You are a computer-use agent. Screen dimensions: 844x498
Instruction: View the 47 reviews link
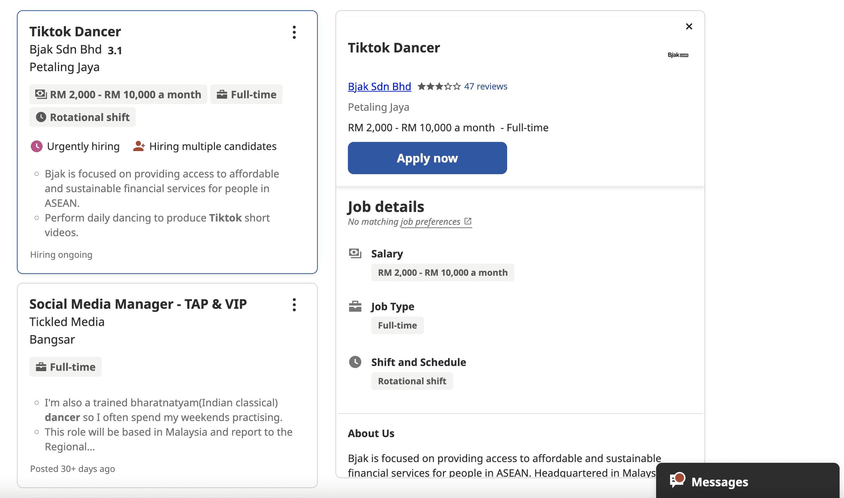pyautogui.click(x=486, y=86)
